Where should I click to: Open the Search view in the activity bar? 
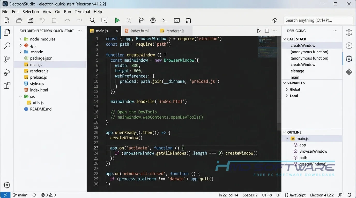tap(7, 46)
